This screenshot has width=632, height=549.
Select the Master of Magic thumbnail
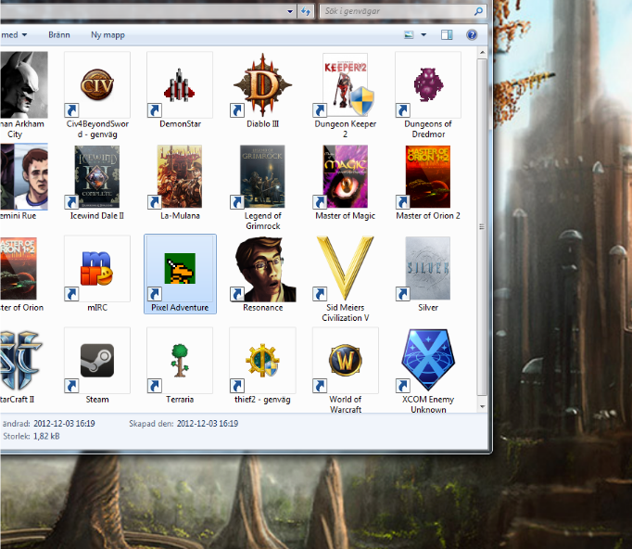[345, 177]
